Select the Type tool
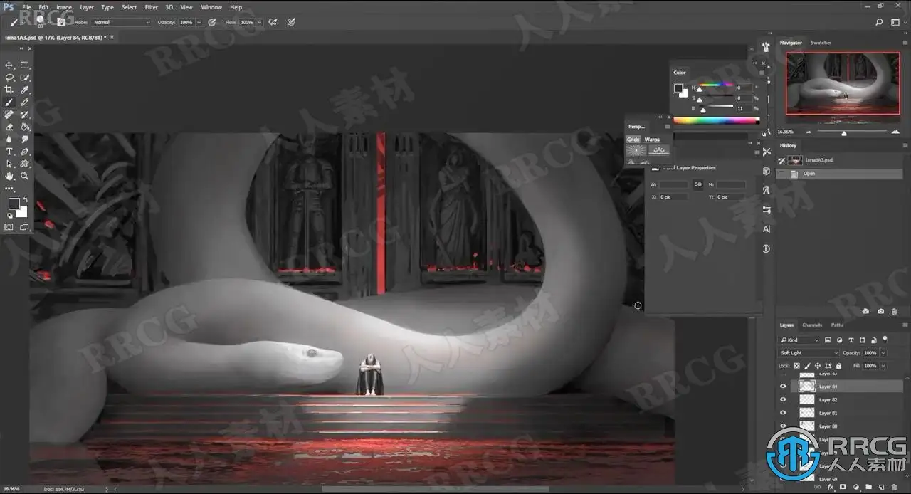Screen dimensions: 911x494 tap(9, 152)
